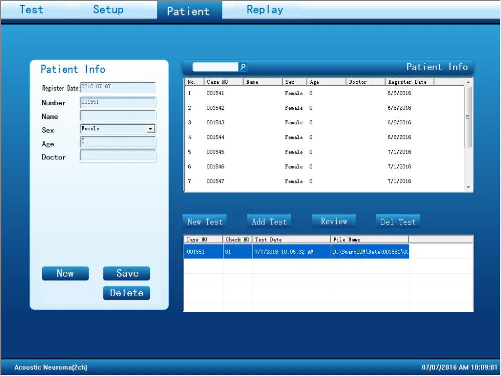Type in the patient search field
This screenshot has height=376, width=501.
(215, 67)
